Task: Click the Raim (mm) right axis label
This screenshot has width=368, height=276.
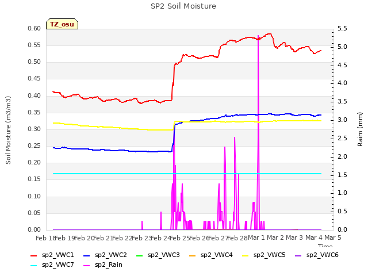Action: pyautogui.click(x=360, y=129)
